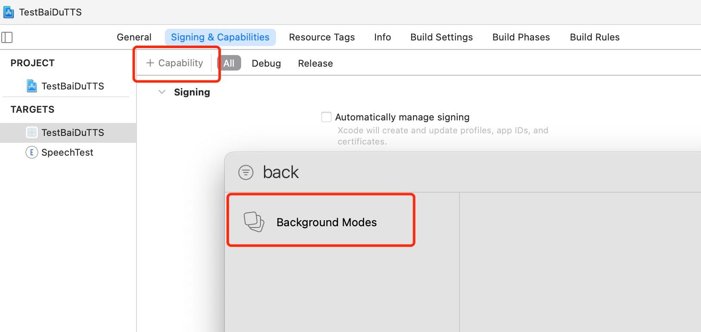Image resolution: width=701 pixels, height=332 pixels.
Task: Select the SpeechTest target in sidebar
Action: click(67, 152)
